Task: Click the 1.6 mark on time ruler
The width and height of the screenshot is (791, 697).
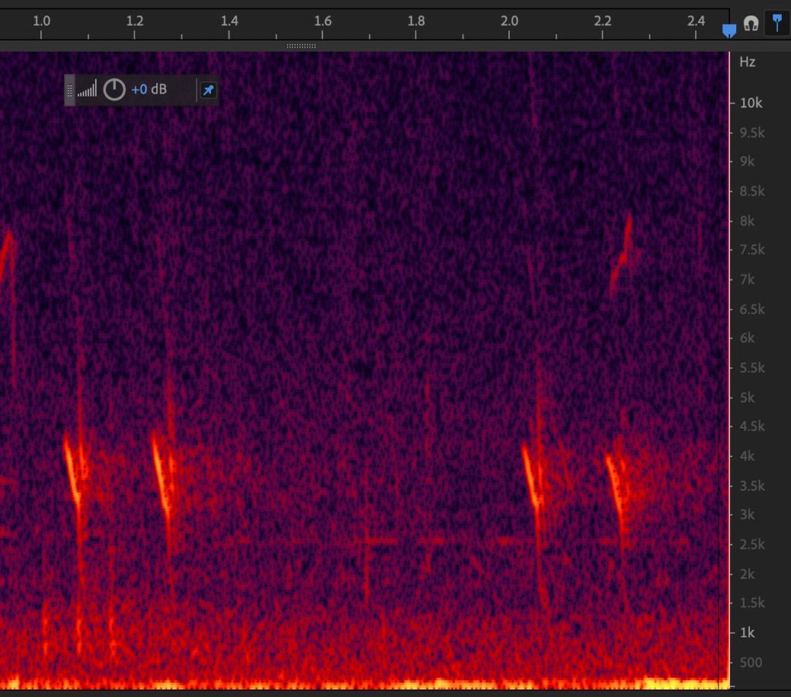Action: (323, 21)
